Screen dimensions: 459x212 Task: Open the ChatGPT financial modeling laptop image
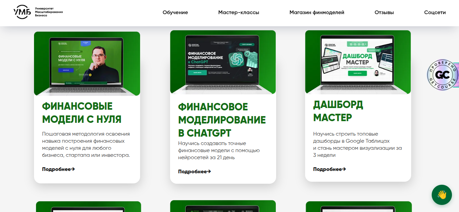(x=223, y=62)
